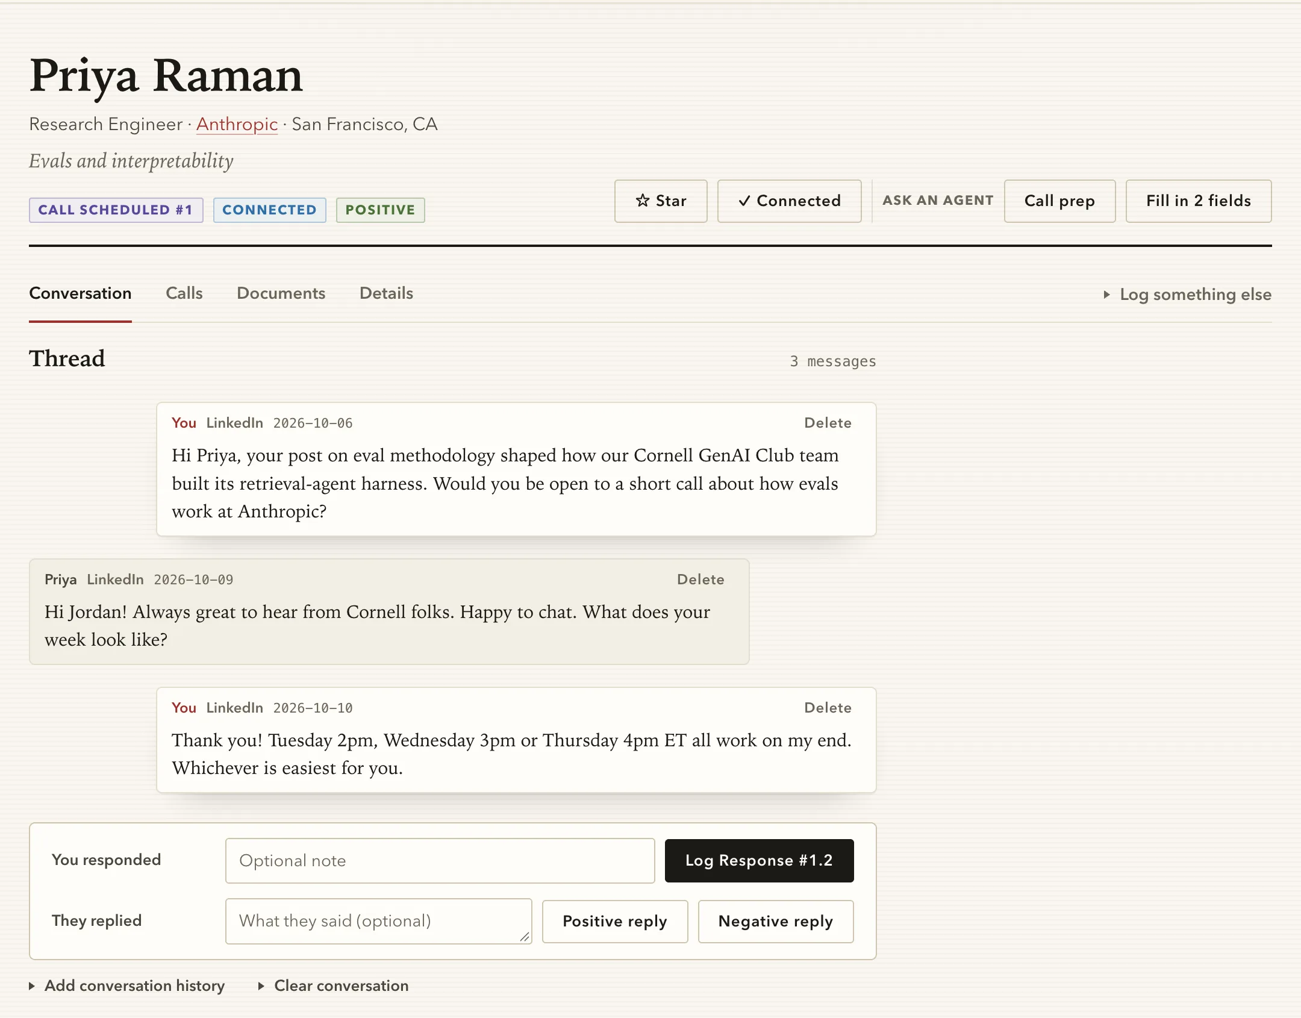Open the Anthropic company link

[x=237, y=124]
